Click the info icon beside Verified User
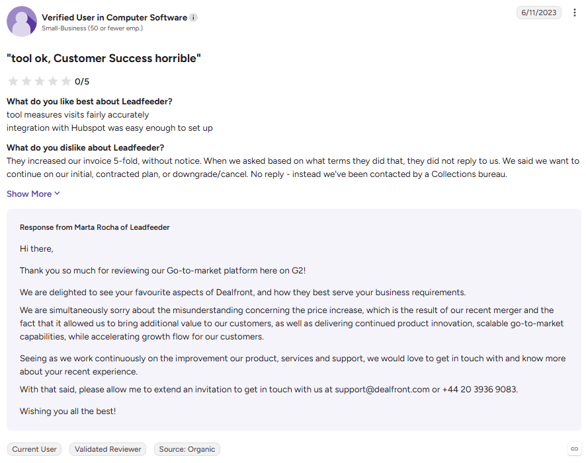Image resolution: width=586 pixels, height=463 pixels. [x=193, y=18]
